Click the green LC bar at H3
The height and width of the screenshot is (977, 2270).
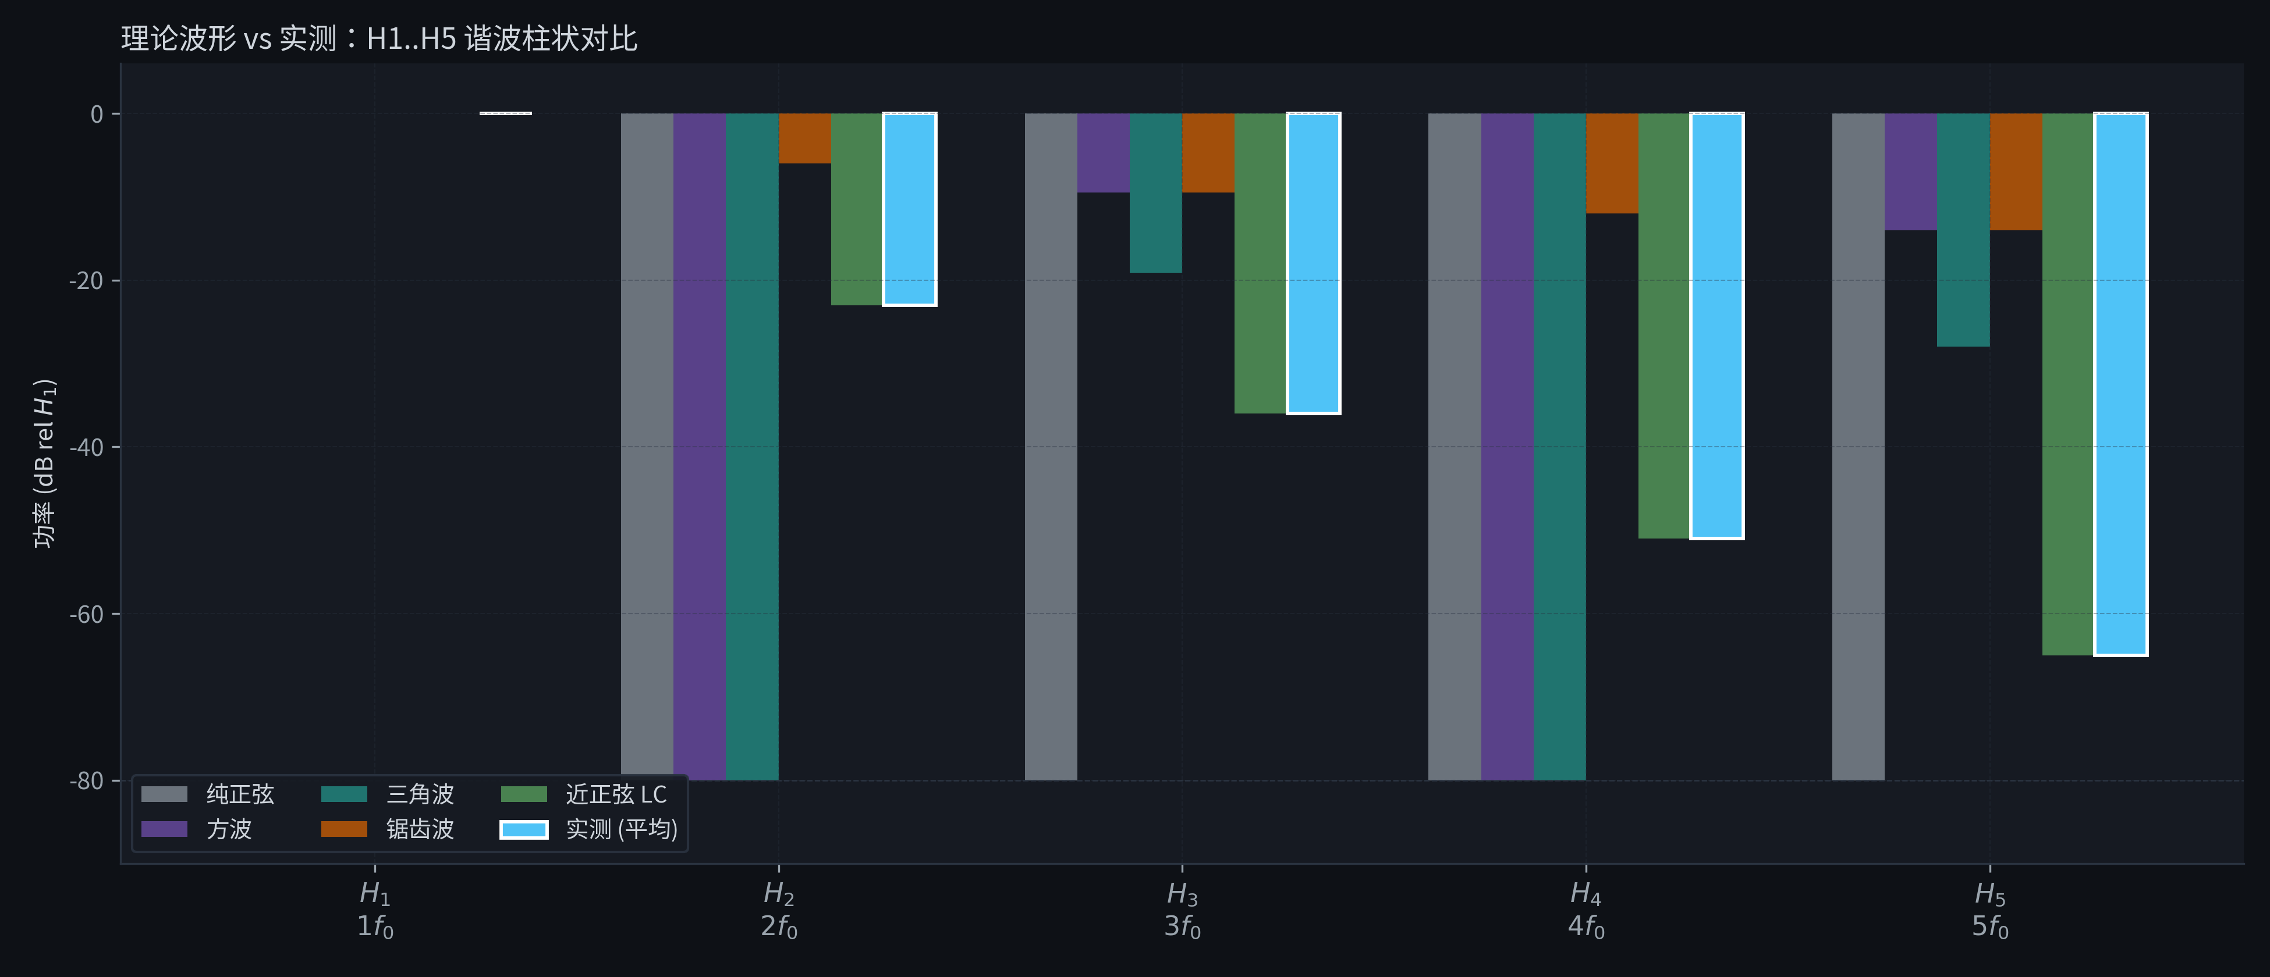coord(1260,264)
